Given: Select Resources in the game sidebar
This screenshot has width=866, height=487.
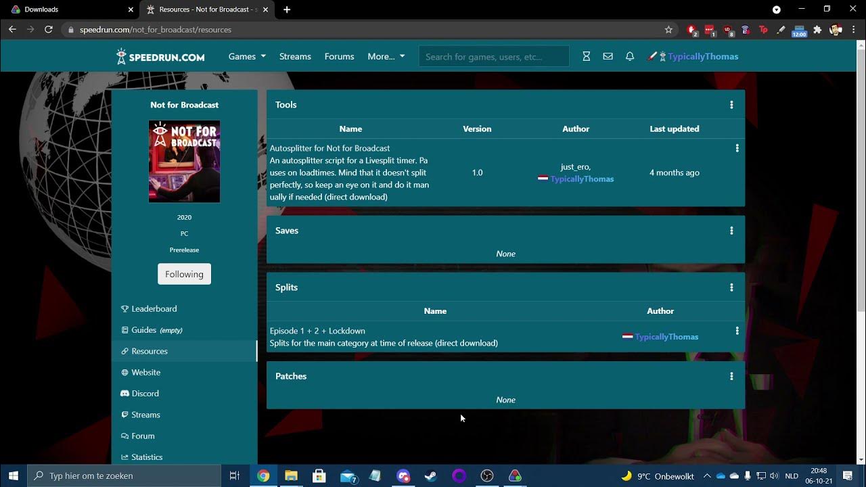Looking at the screenshot, I should pos(184,351).
